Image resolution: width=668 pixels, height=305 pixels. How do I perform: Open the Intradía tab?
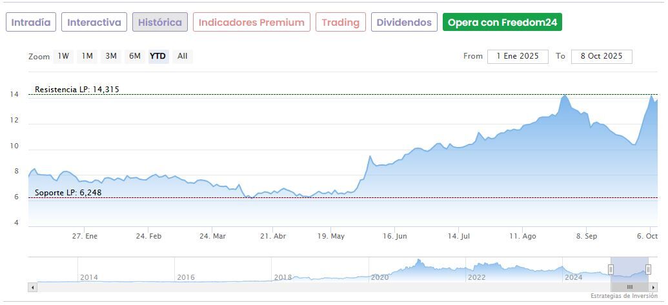(31, 22)
